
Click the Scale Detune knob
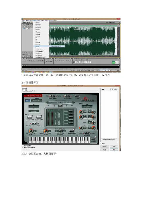[x=60, y=131]
